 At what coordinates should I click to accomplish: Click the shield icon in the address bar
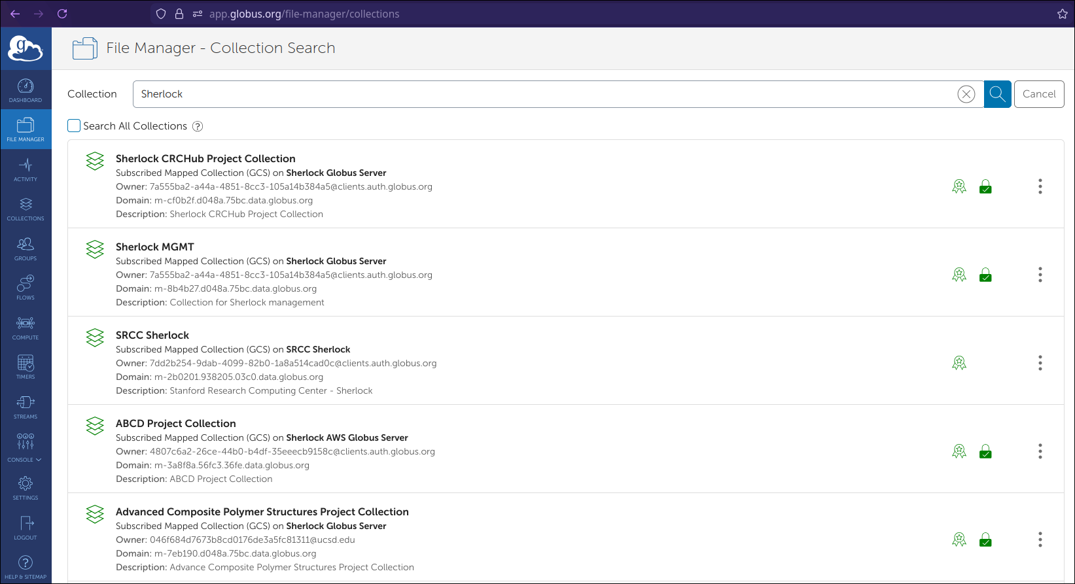[x=161, y=14]
